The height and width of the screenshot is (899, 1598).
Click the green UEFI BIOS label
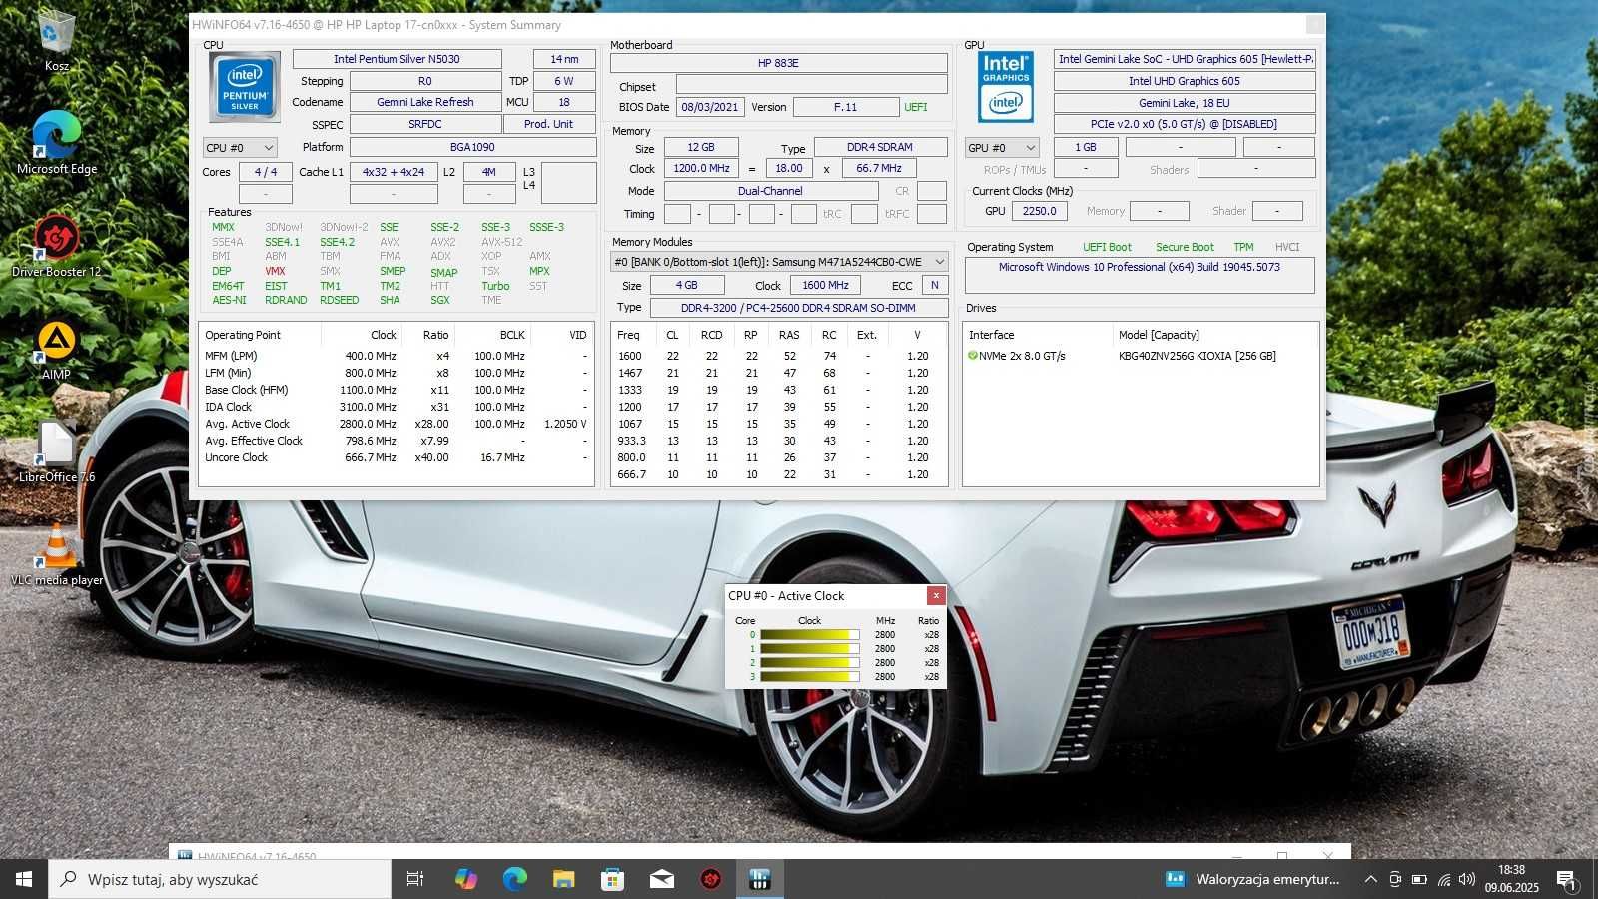coord(916,107)
